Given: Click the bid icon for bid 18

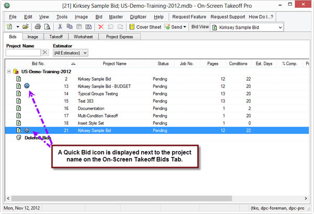Looking at the screenshot, I should click(19, 123).
